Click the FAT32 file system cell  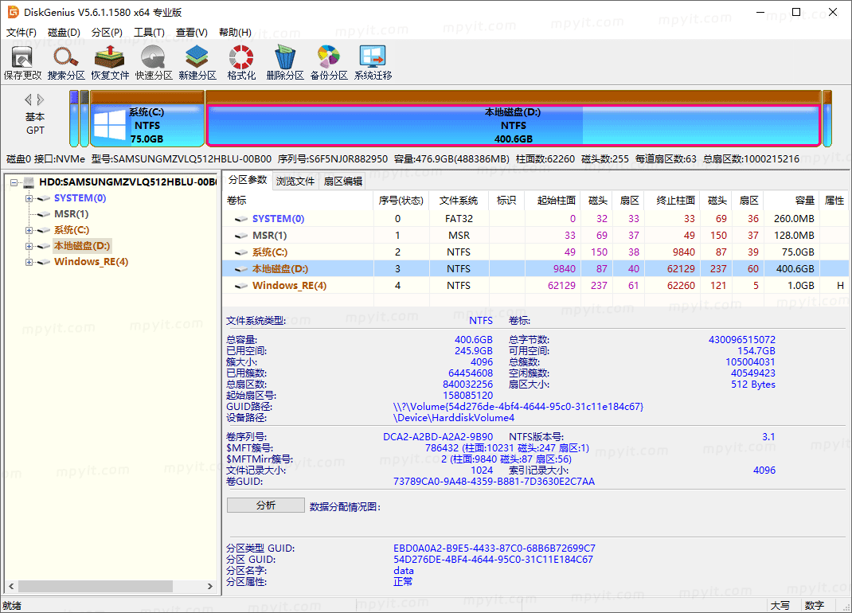pyautogui.click(x=459, y=219)
